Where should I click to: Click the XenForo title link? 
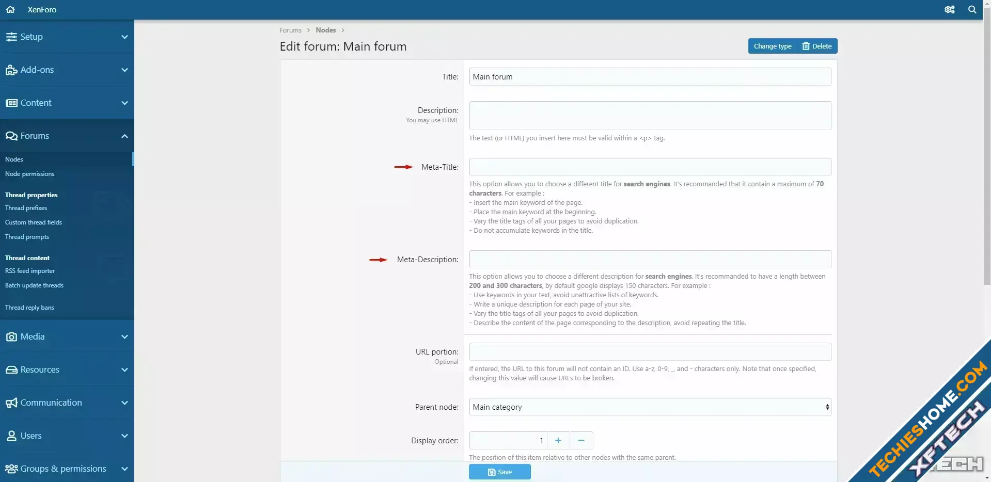[42, 9]
